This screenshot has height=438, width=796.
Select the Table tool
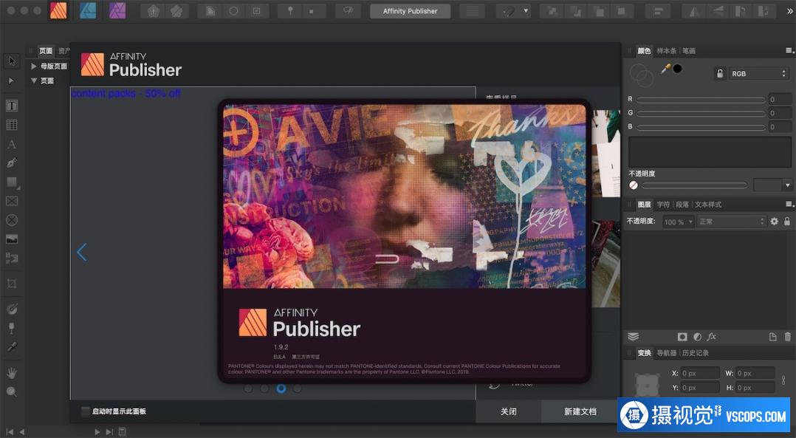[12, 125]
